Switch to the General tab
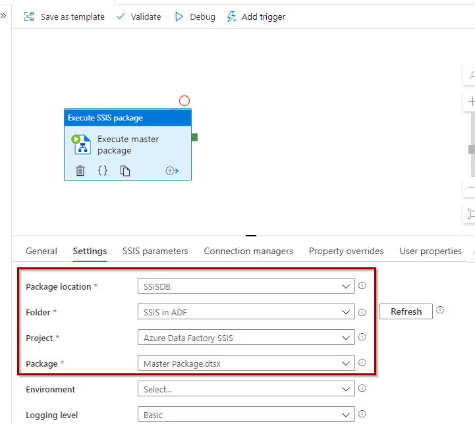 42,252
